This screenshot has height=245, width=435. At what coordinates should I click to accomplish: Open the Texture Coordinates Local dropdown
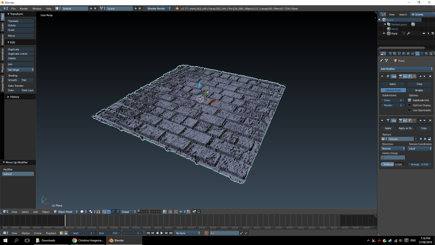420,148
